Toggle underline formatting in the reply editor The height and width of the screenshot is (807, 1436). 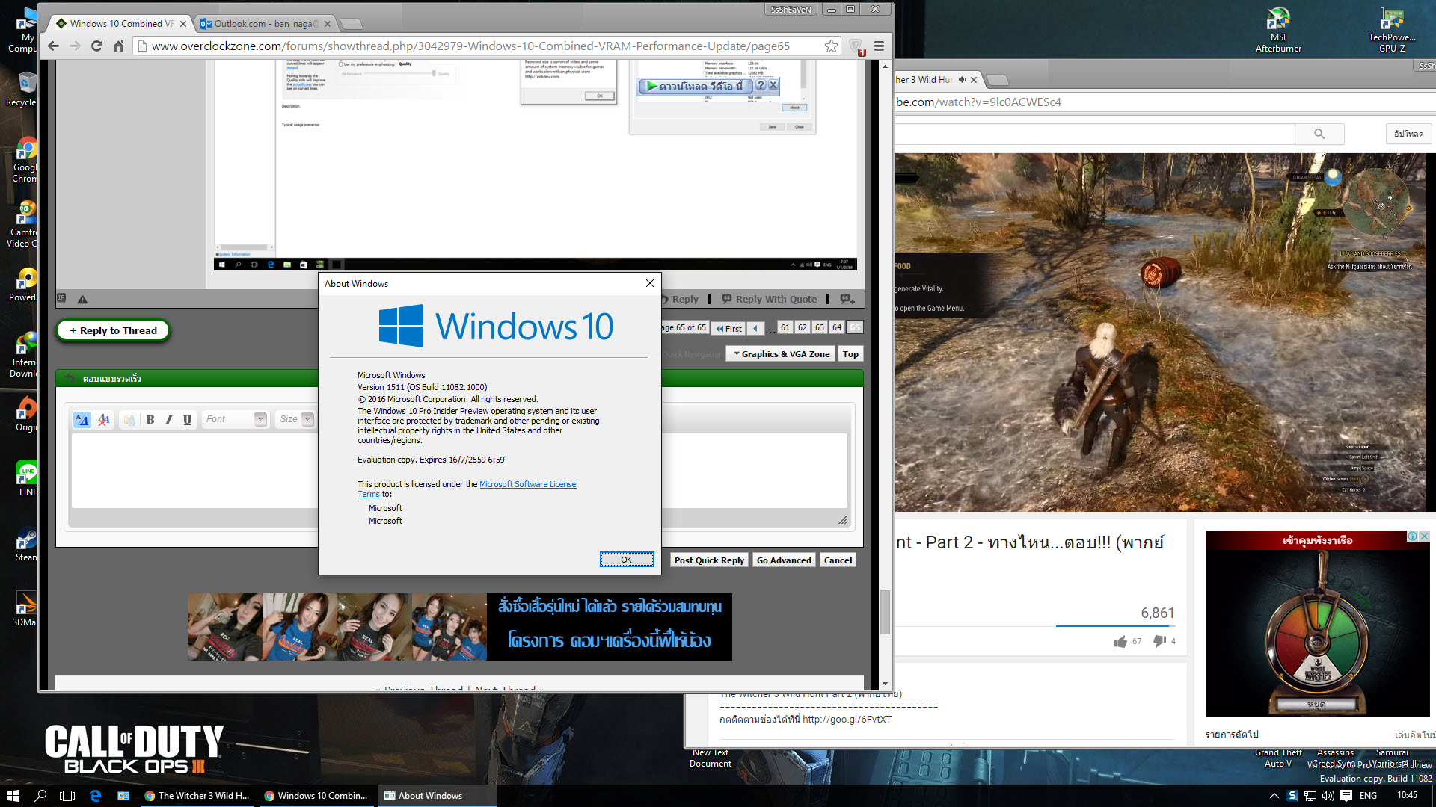(187, 420)
